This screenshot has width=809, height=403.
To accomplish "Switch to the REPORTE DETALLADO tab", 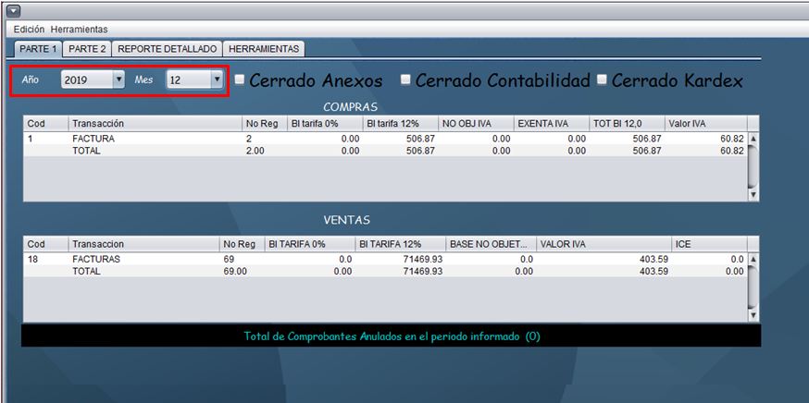I will point(168,48).
